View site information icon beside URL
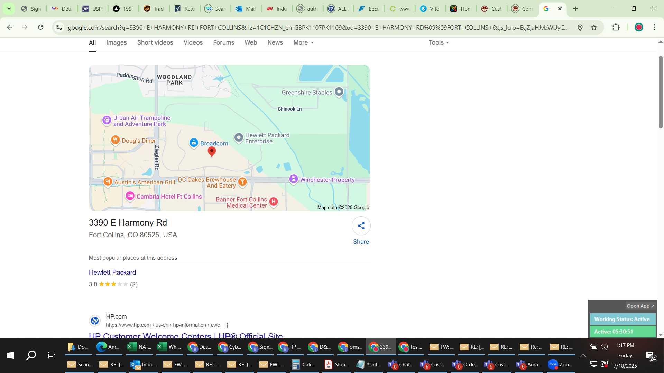 coord(59,27)
